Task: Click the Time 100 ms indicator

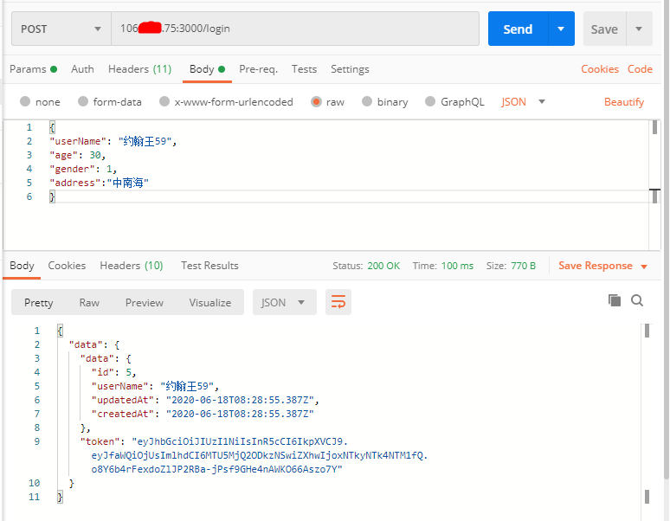Action: click(x=442, y=266)
